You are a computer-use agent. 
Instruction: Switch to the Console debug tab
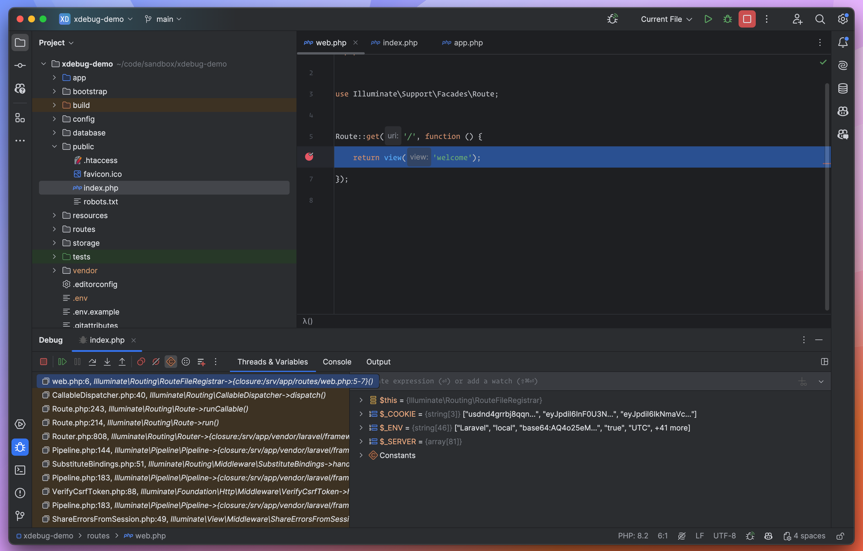click(337, 362)
